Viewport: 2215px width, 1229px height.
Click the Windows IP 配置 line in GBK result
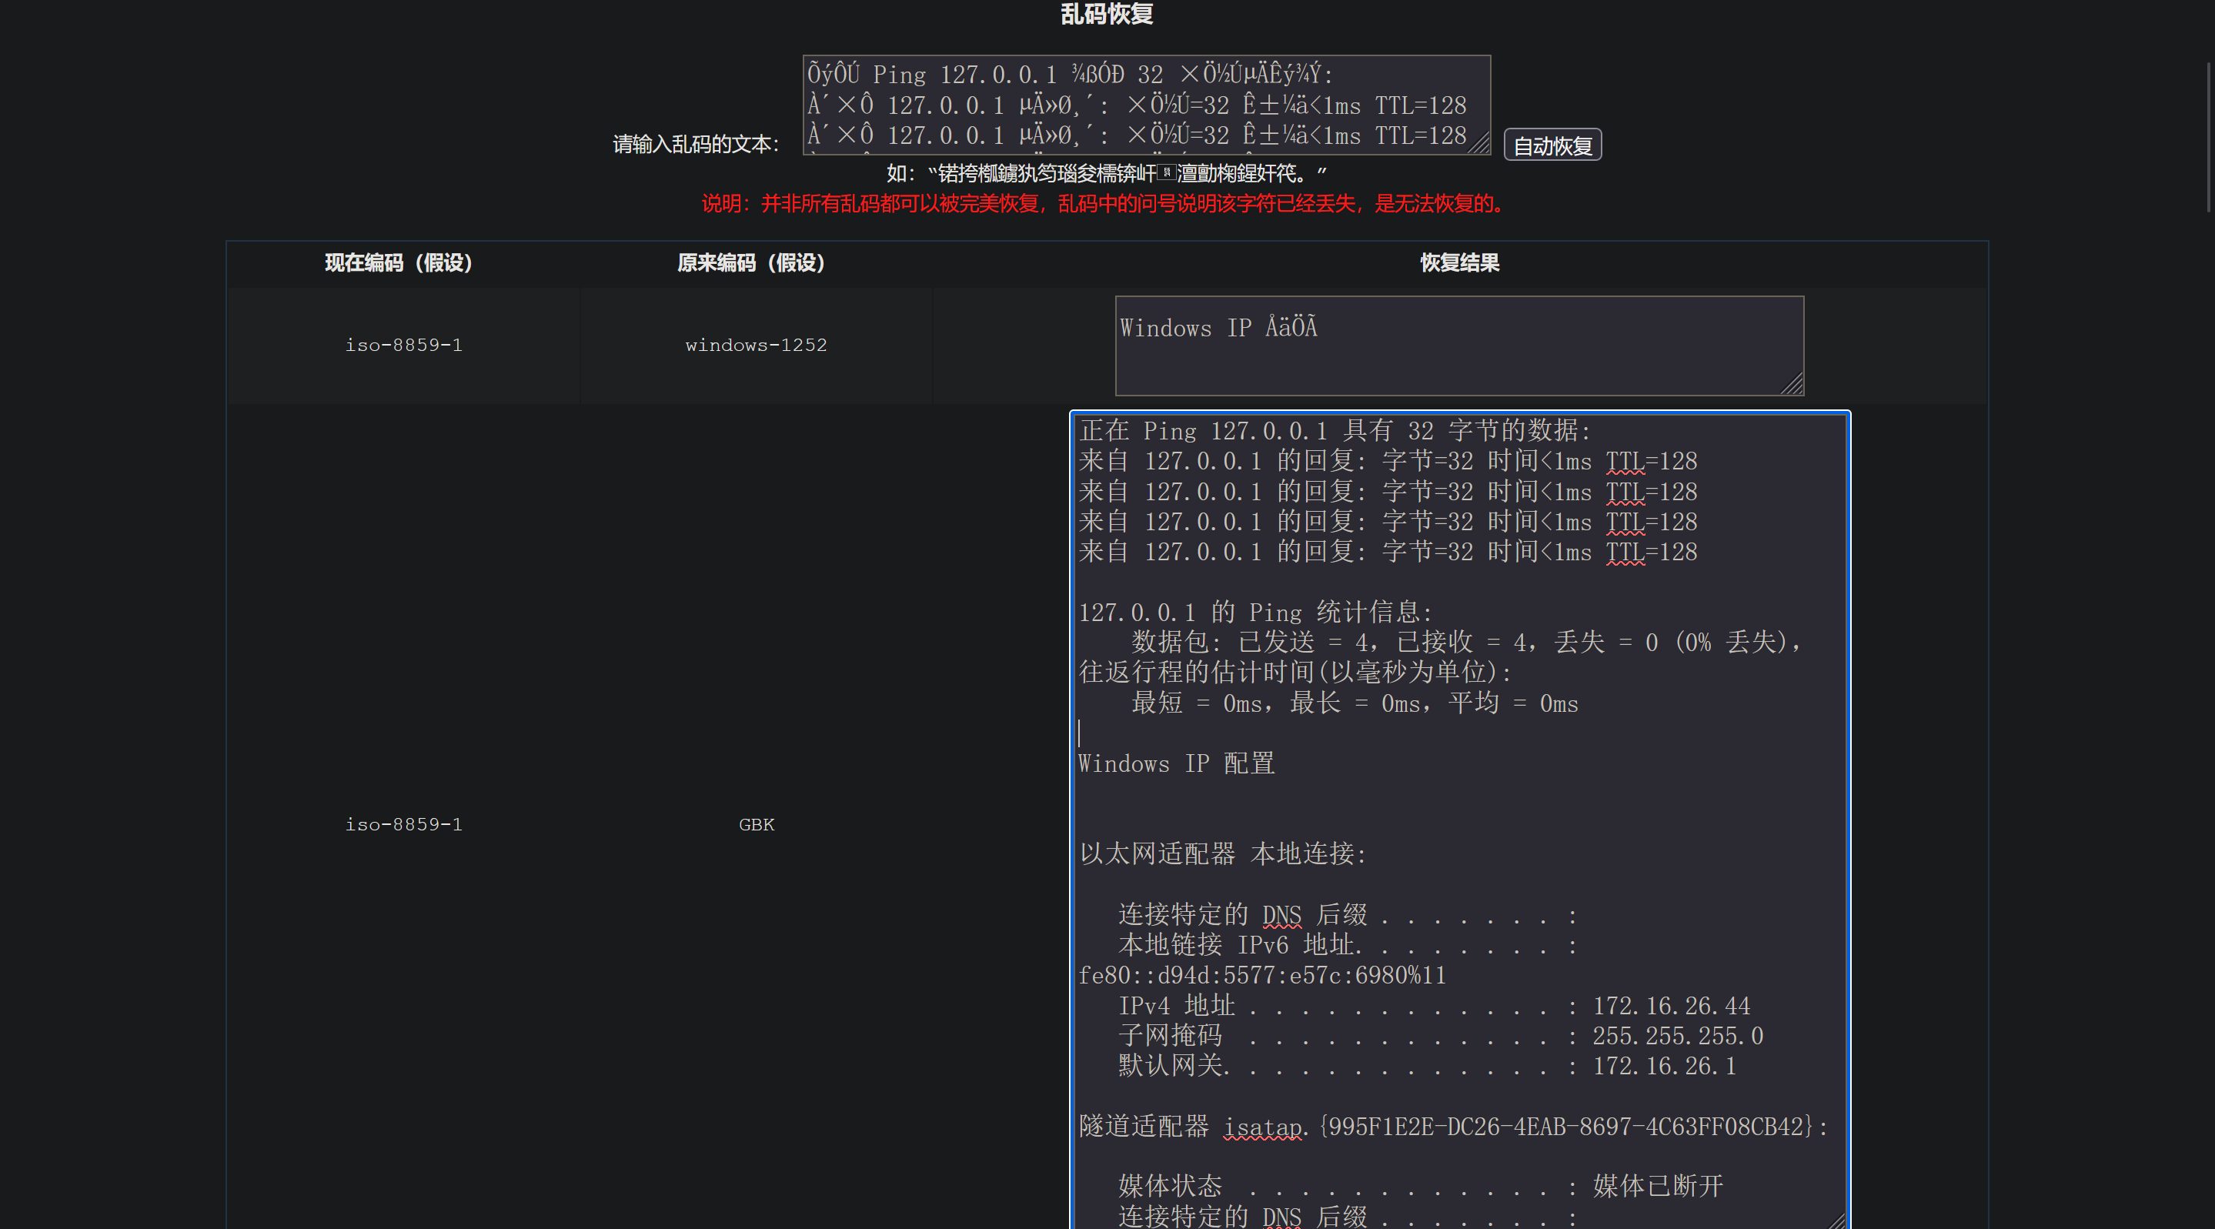pos(1176,763)
